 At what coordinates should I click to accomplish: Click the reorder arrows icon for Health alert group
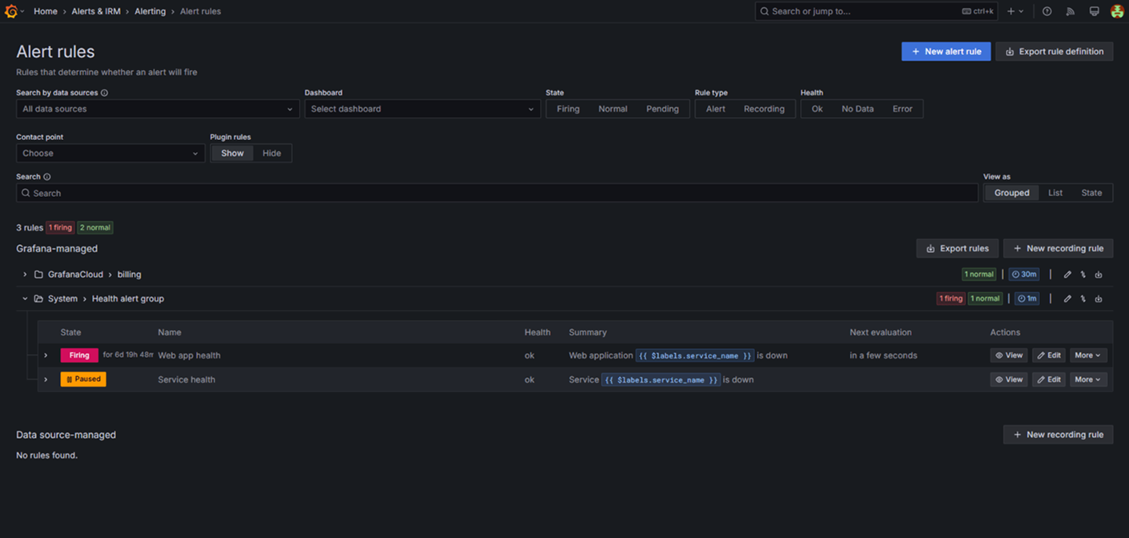click(x=1083, y=299)
